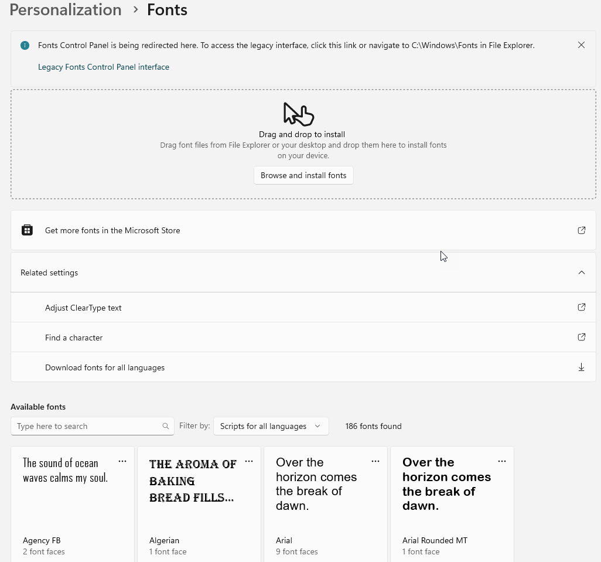This screenshot has width=601, height=562.
Task: Go back to Personalization breadcrumb
Action: pyautogui.click(x=66, y=9)
